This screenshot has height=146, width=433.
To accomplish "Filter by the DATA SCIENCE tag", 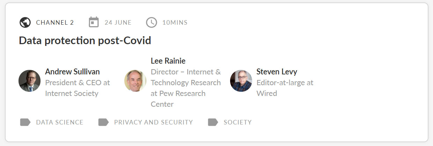I will coord(60,122).
